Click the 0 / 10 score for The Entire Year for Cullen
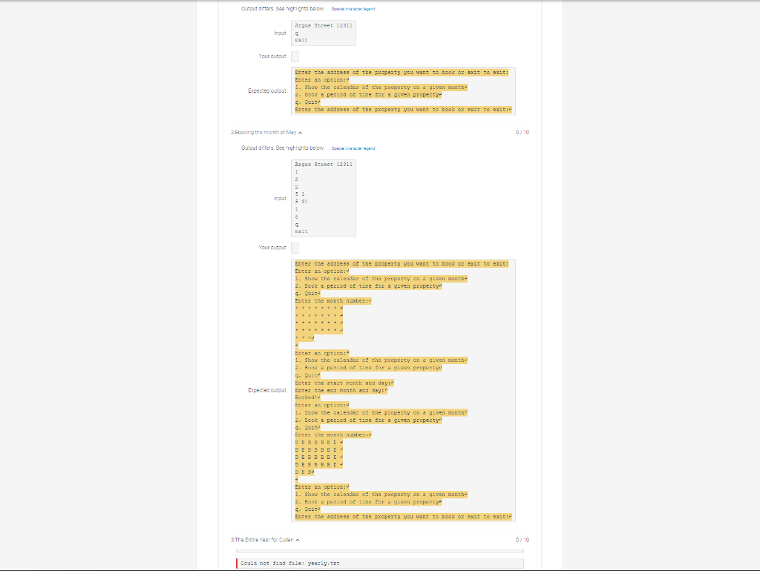760x571 pixels. (522, 540)
